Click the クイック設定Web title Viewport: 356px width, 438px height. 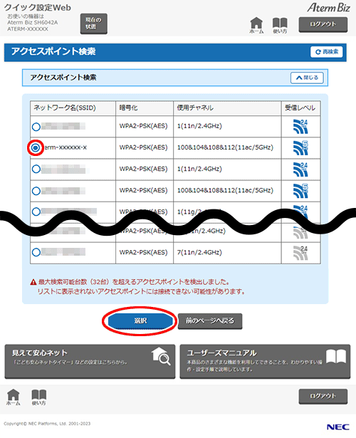(38, 8)
